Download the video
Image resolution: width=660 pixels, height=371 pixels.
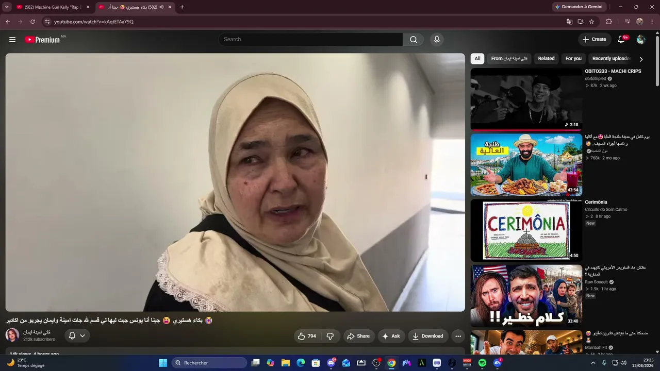pyautogui.click(x=428, y=336)
